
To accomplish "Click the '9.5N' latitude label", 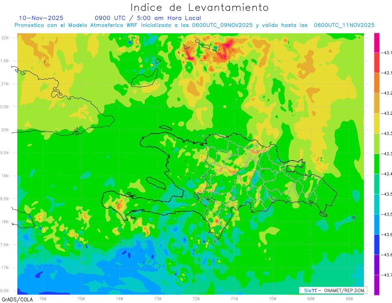I will point(5,153).
